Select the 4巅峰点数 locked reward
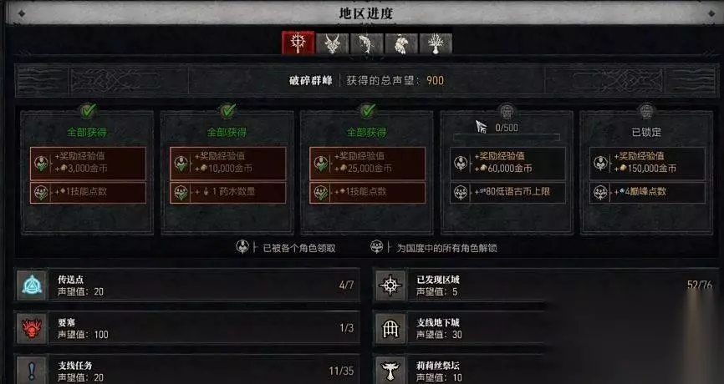This screenshot has height=384, width=724. pos(647,192)
